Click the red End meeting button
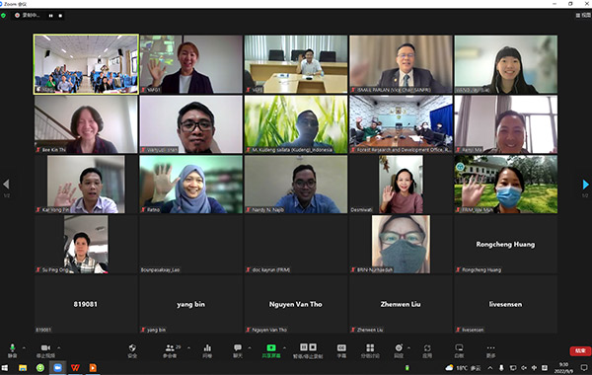Image resolution: width=592 pixels, height=375 pixels. pyautogui.click(x=580, y=351)
